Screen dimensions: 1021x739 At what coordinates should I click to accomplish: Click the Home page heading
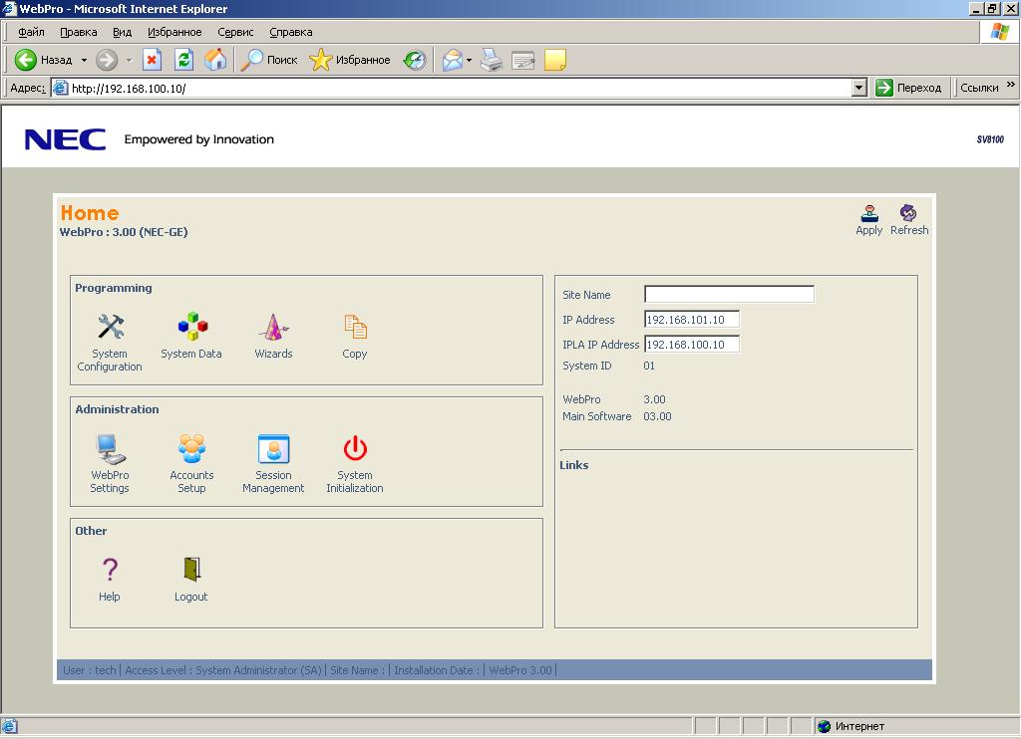point(90,213)
